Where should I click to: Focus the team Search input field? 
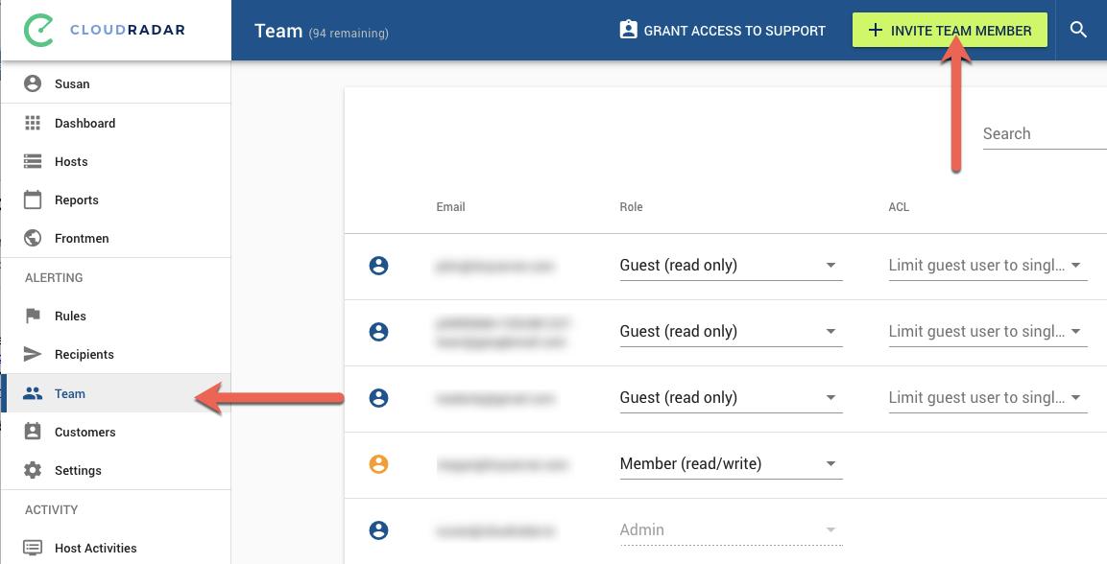point(1043,134)
